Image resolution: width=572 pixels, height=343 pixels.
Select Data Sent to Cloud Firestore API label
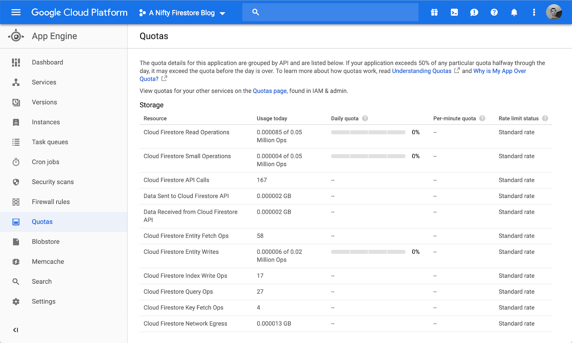tap(186, 196)
